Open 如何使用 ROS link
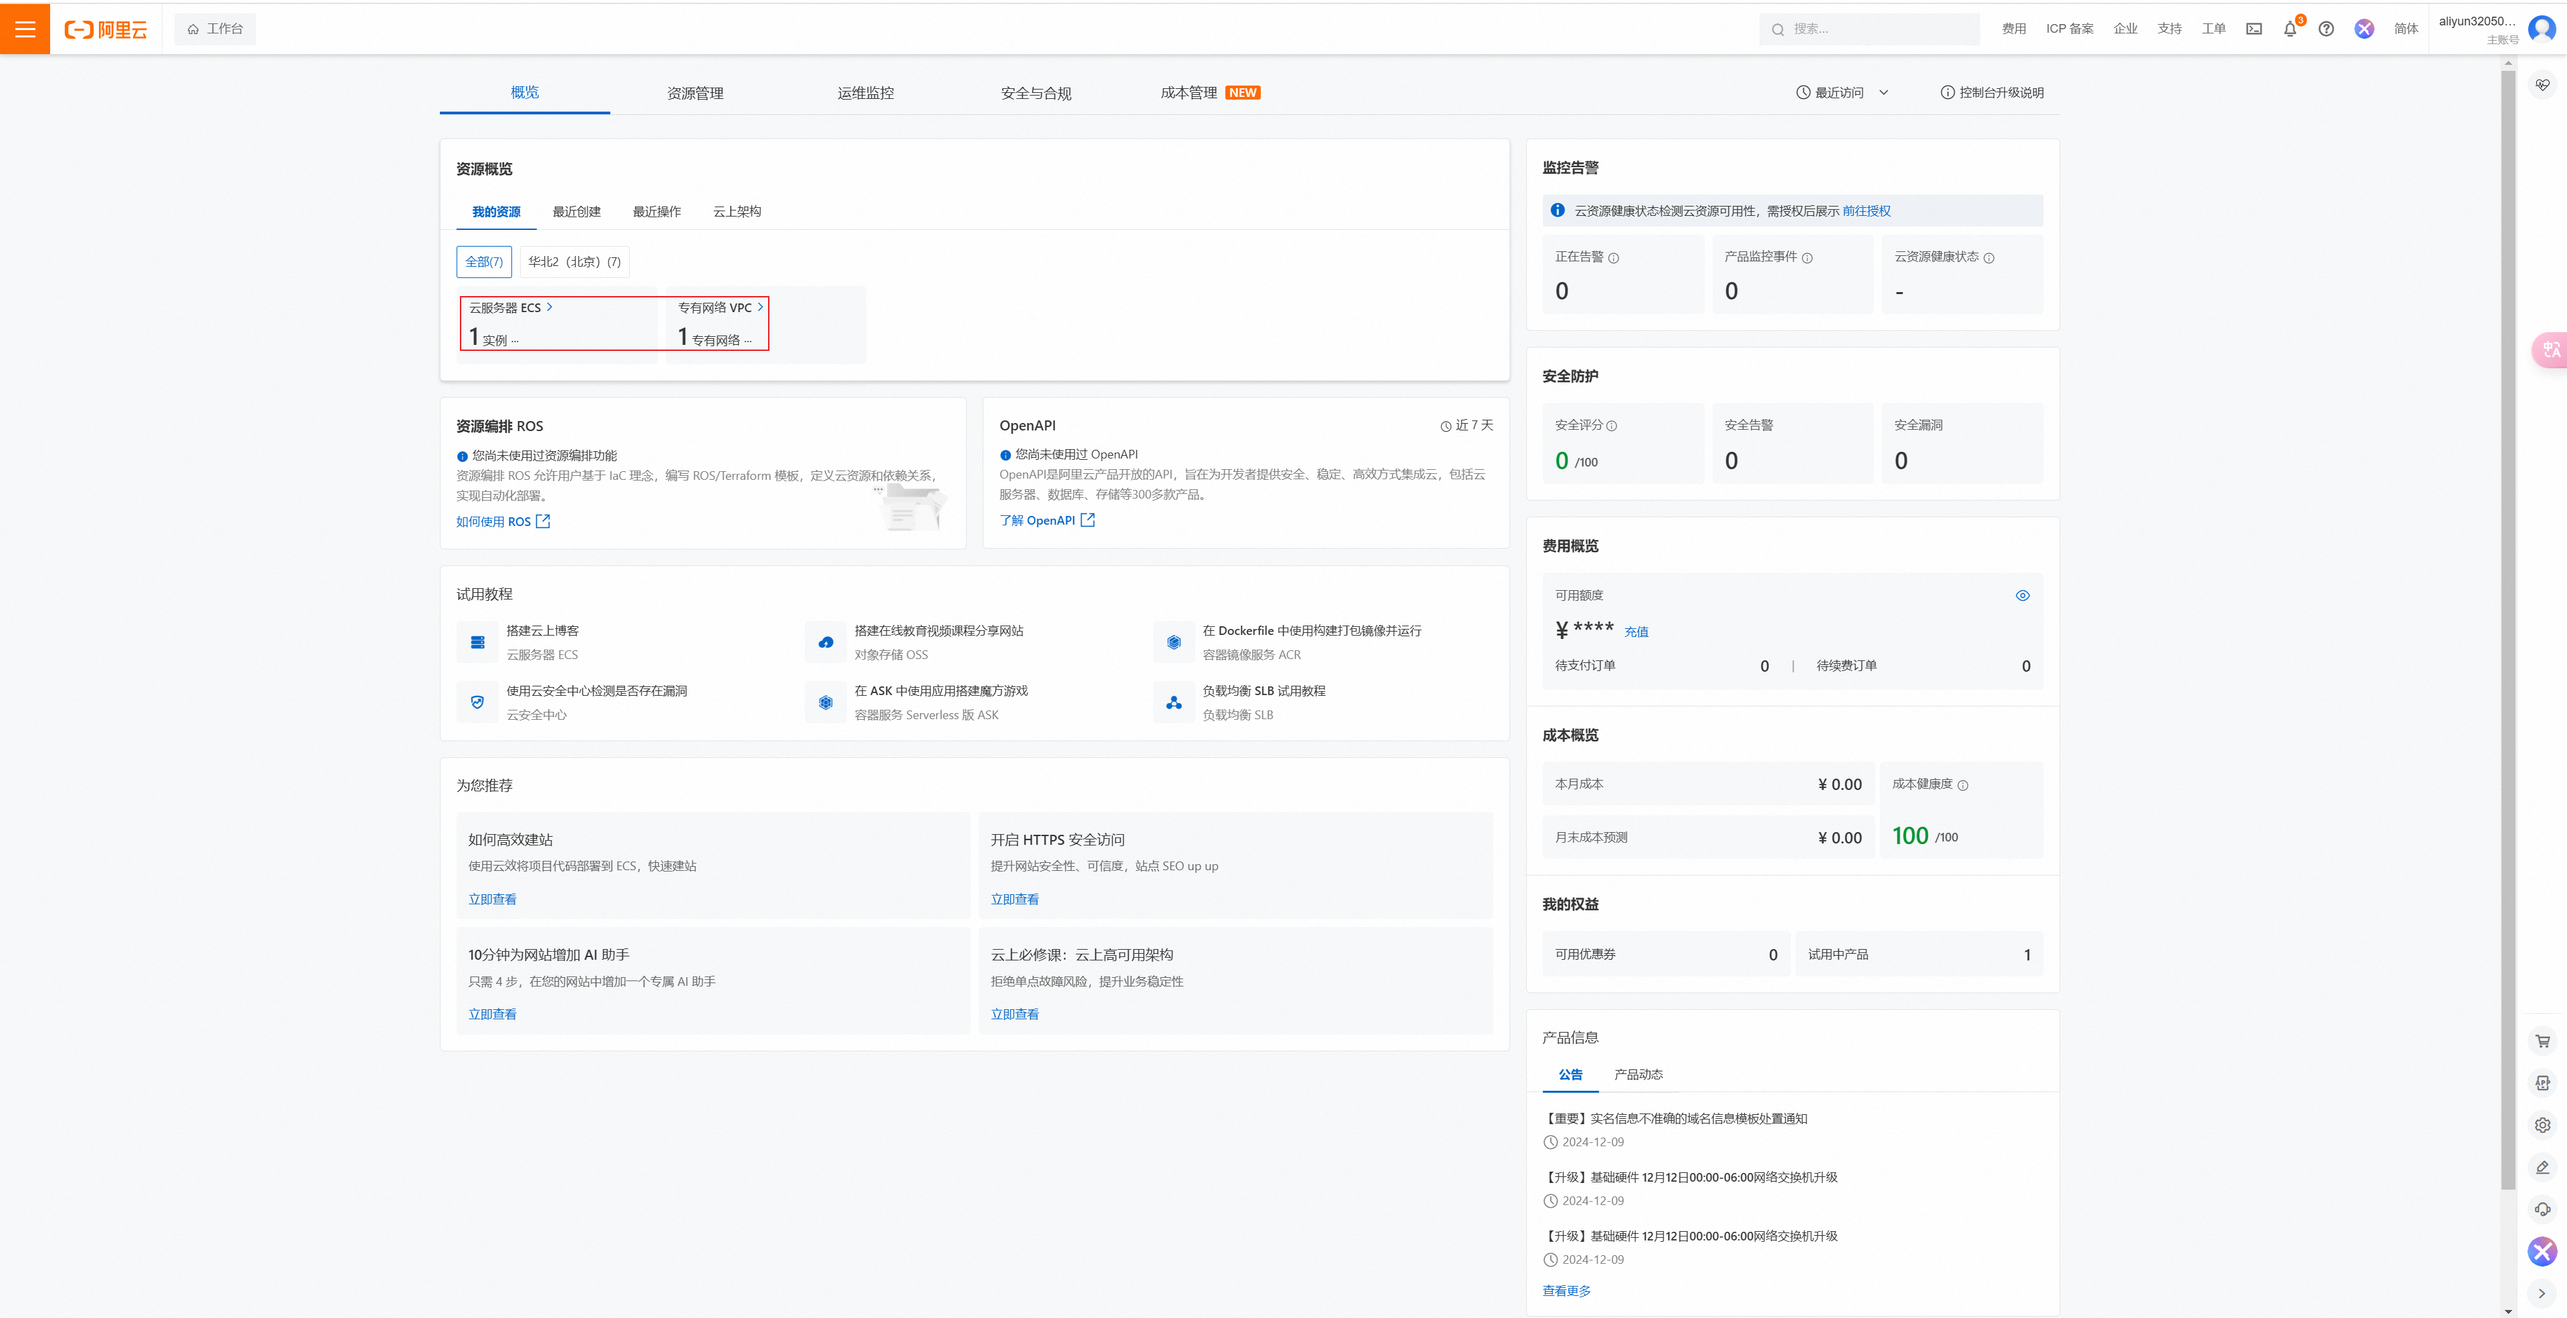Viewport: 2567px width, 1318px height. pos(503,522)
